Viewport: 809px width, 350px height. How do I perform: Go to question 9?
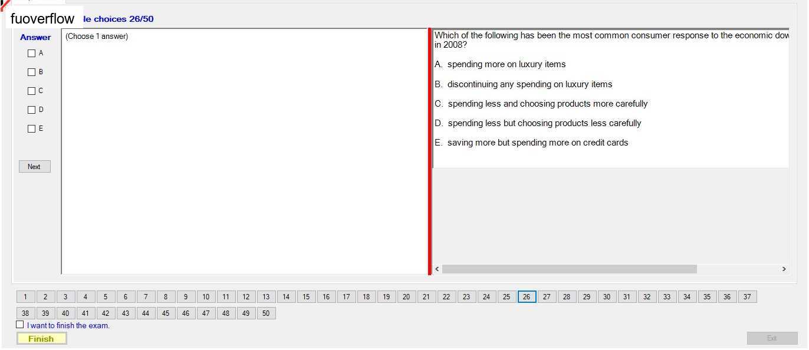point(186,297)
